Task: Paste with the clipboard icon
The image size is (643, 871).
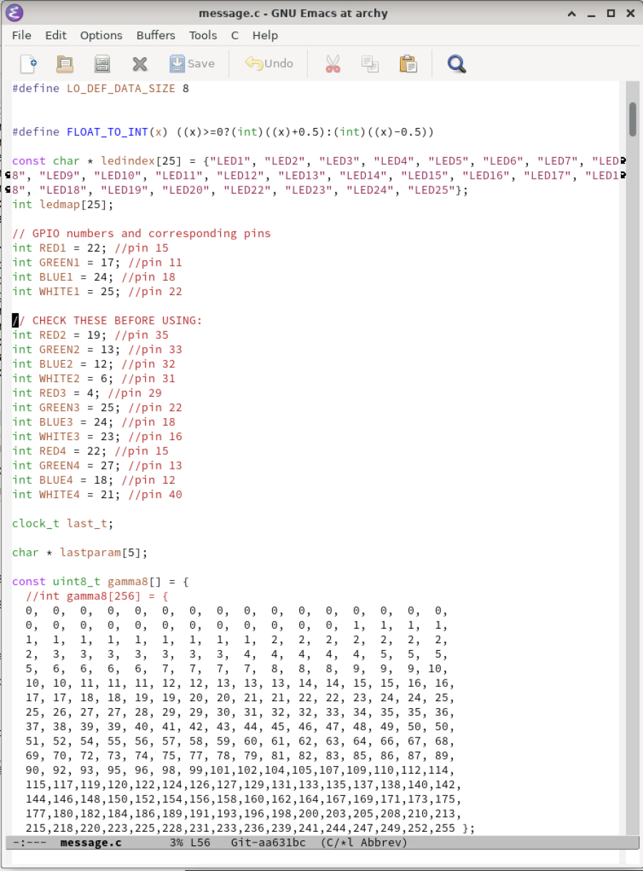Action: pyautogui.click(x=408, y=64)
